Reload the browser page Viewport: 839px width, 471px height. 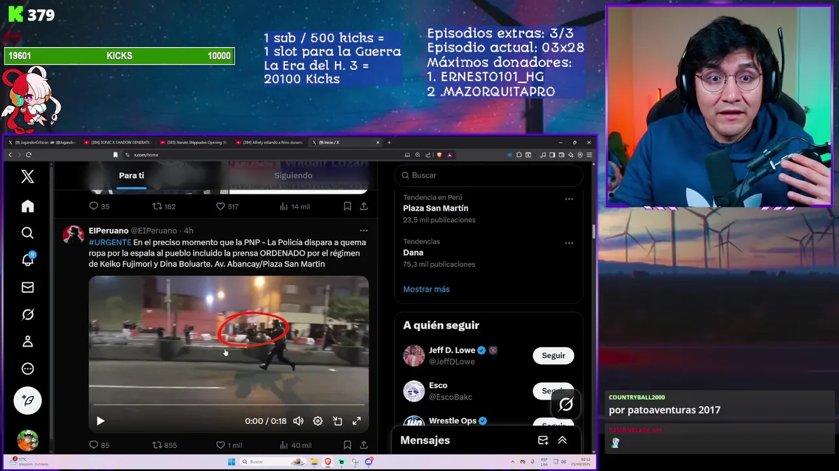pyautogui.click(x=28, y=155)
